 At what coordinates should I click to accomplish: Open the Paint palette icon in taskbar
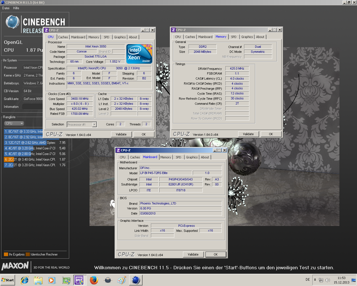[122, 280]
